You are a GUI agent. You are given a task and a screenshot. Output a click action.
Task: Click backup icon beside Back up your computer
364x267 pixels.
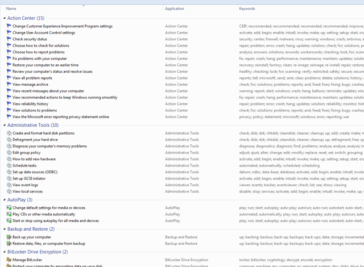tap(9, 237)
